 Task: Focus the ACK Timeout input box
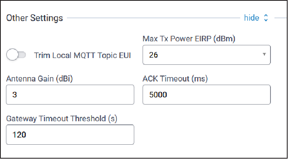click(206, 95)
